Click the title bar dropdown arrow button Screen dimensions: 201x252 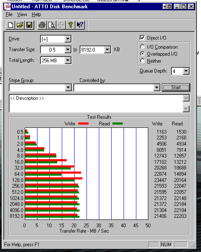[164, 7]
